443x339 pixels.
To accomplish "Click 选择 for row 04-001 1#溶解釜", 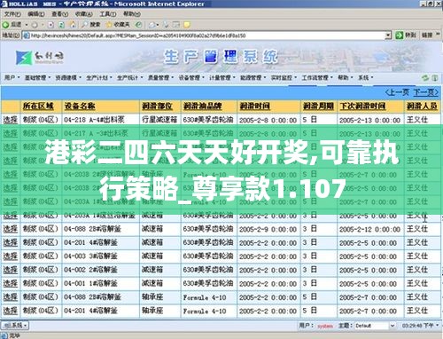I will (11, 283).
